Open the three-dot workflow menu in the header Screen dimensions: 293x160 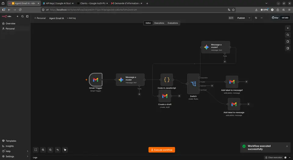point(262,18)
